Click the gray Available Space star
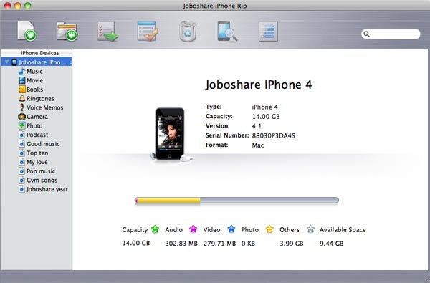Image resolution: width=430 pixels, height=283 pixels. coord(310,229)
